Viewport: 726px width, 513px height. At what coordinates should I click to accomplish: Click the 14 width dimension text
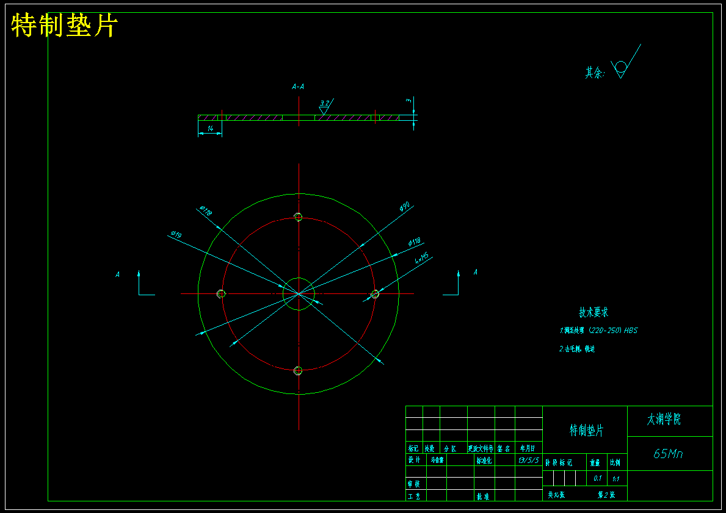coord(210,129)
